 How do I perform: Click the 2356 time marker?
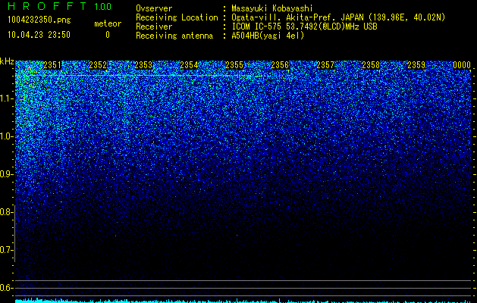point(280,65)
